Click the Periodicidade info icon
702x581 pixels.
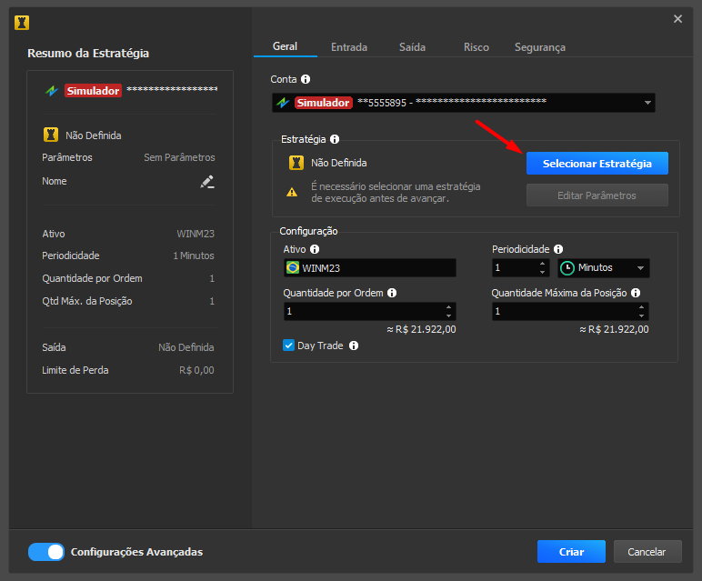558,249
